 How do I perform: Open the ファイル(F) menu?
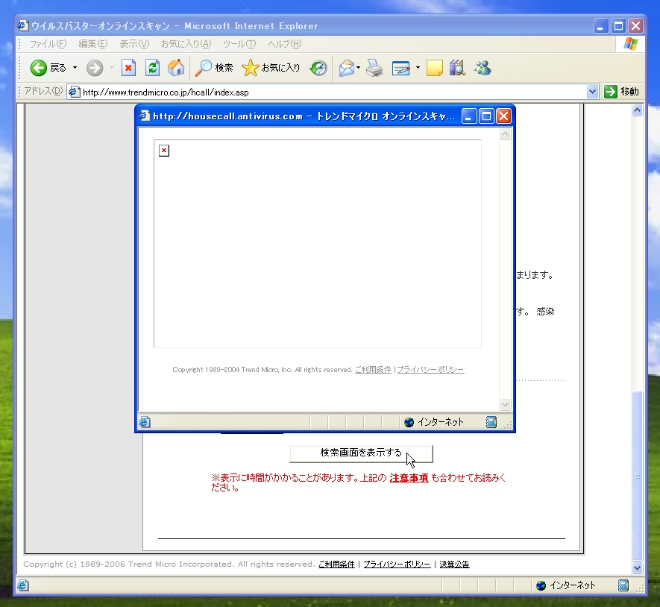(48, 44)
